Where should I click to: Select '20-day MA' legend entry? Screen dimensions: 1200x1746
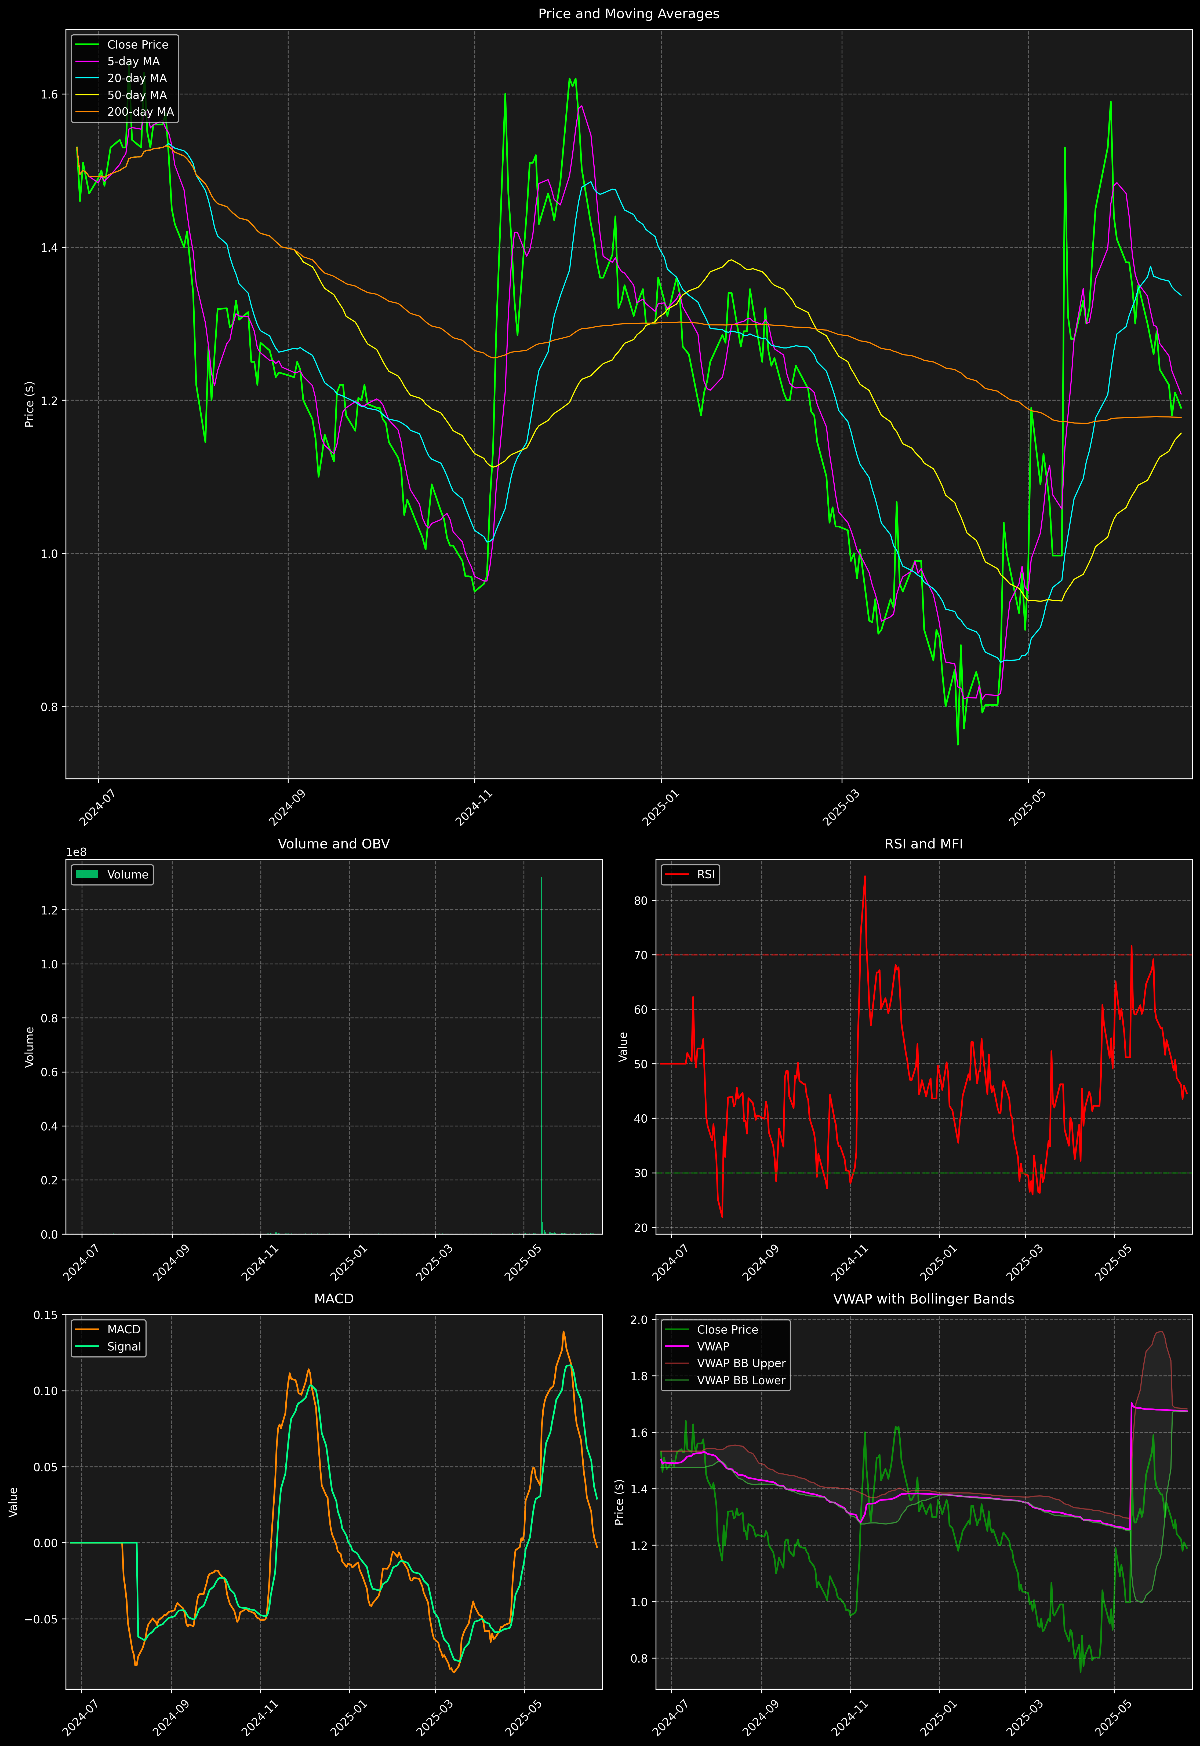[x=137, y=78]
